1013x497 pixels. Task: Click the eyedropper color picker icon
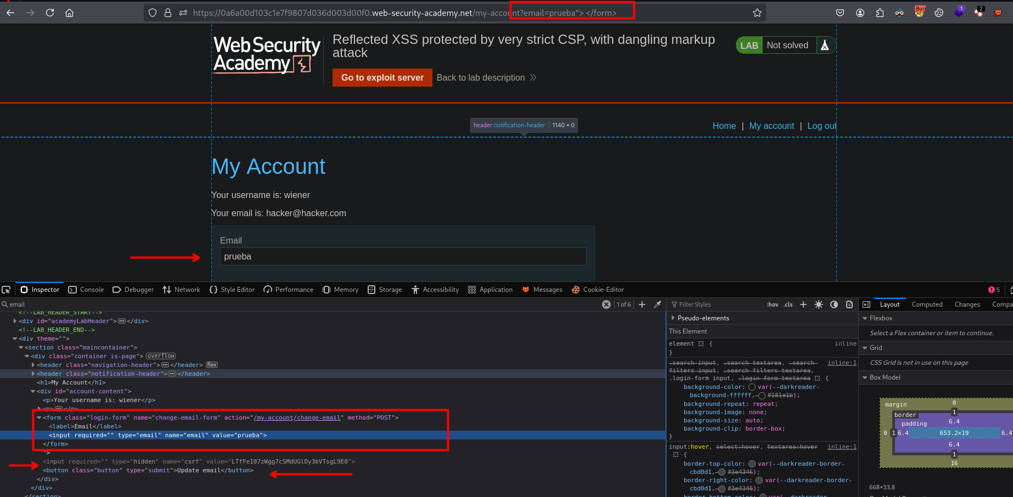(x=657, y=304)
